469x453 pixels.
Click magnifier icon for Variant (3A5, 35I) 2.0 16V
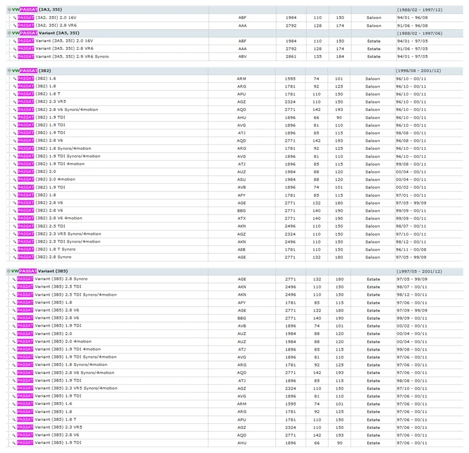point(14,41)
